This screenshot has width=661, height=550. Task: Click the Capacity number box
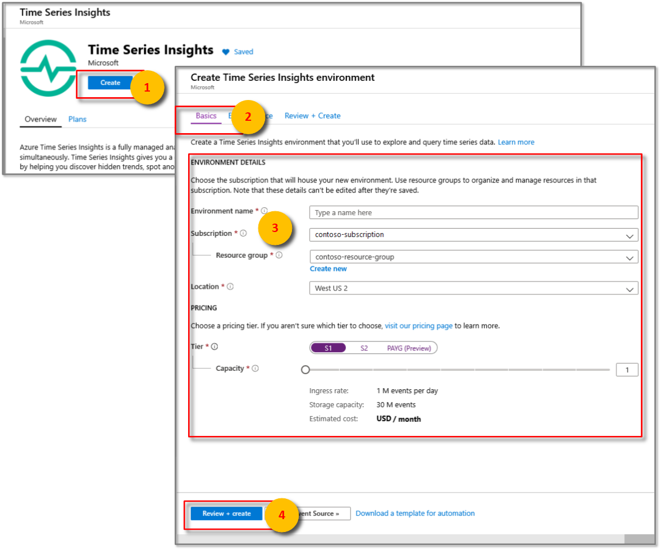pos(627,370)
